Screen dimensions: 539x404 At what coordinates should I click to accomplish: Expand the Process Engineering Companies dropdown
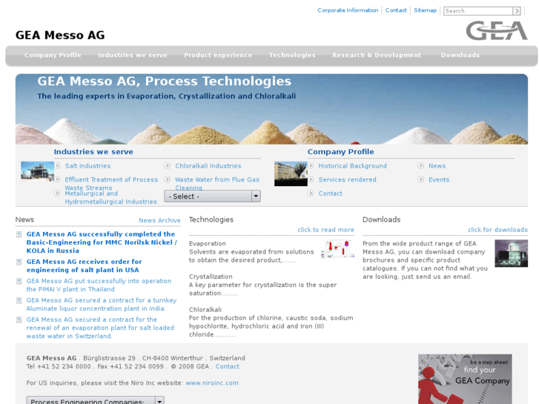click(x=95, y=400)
